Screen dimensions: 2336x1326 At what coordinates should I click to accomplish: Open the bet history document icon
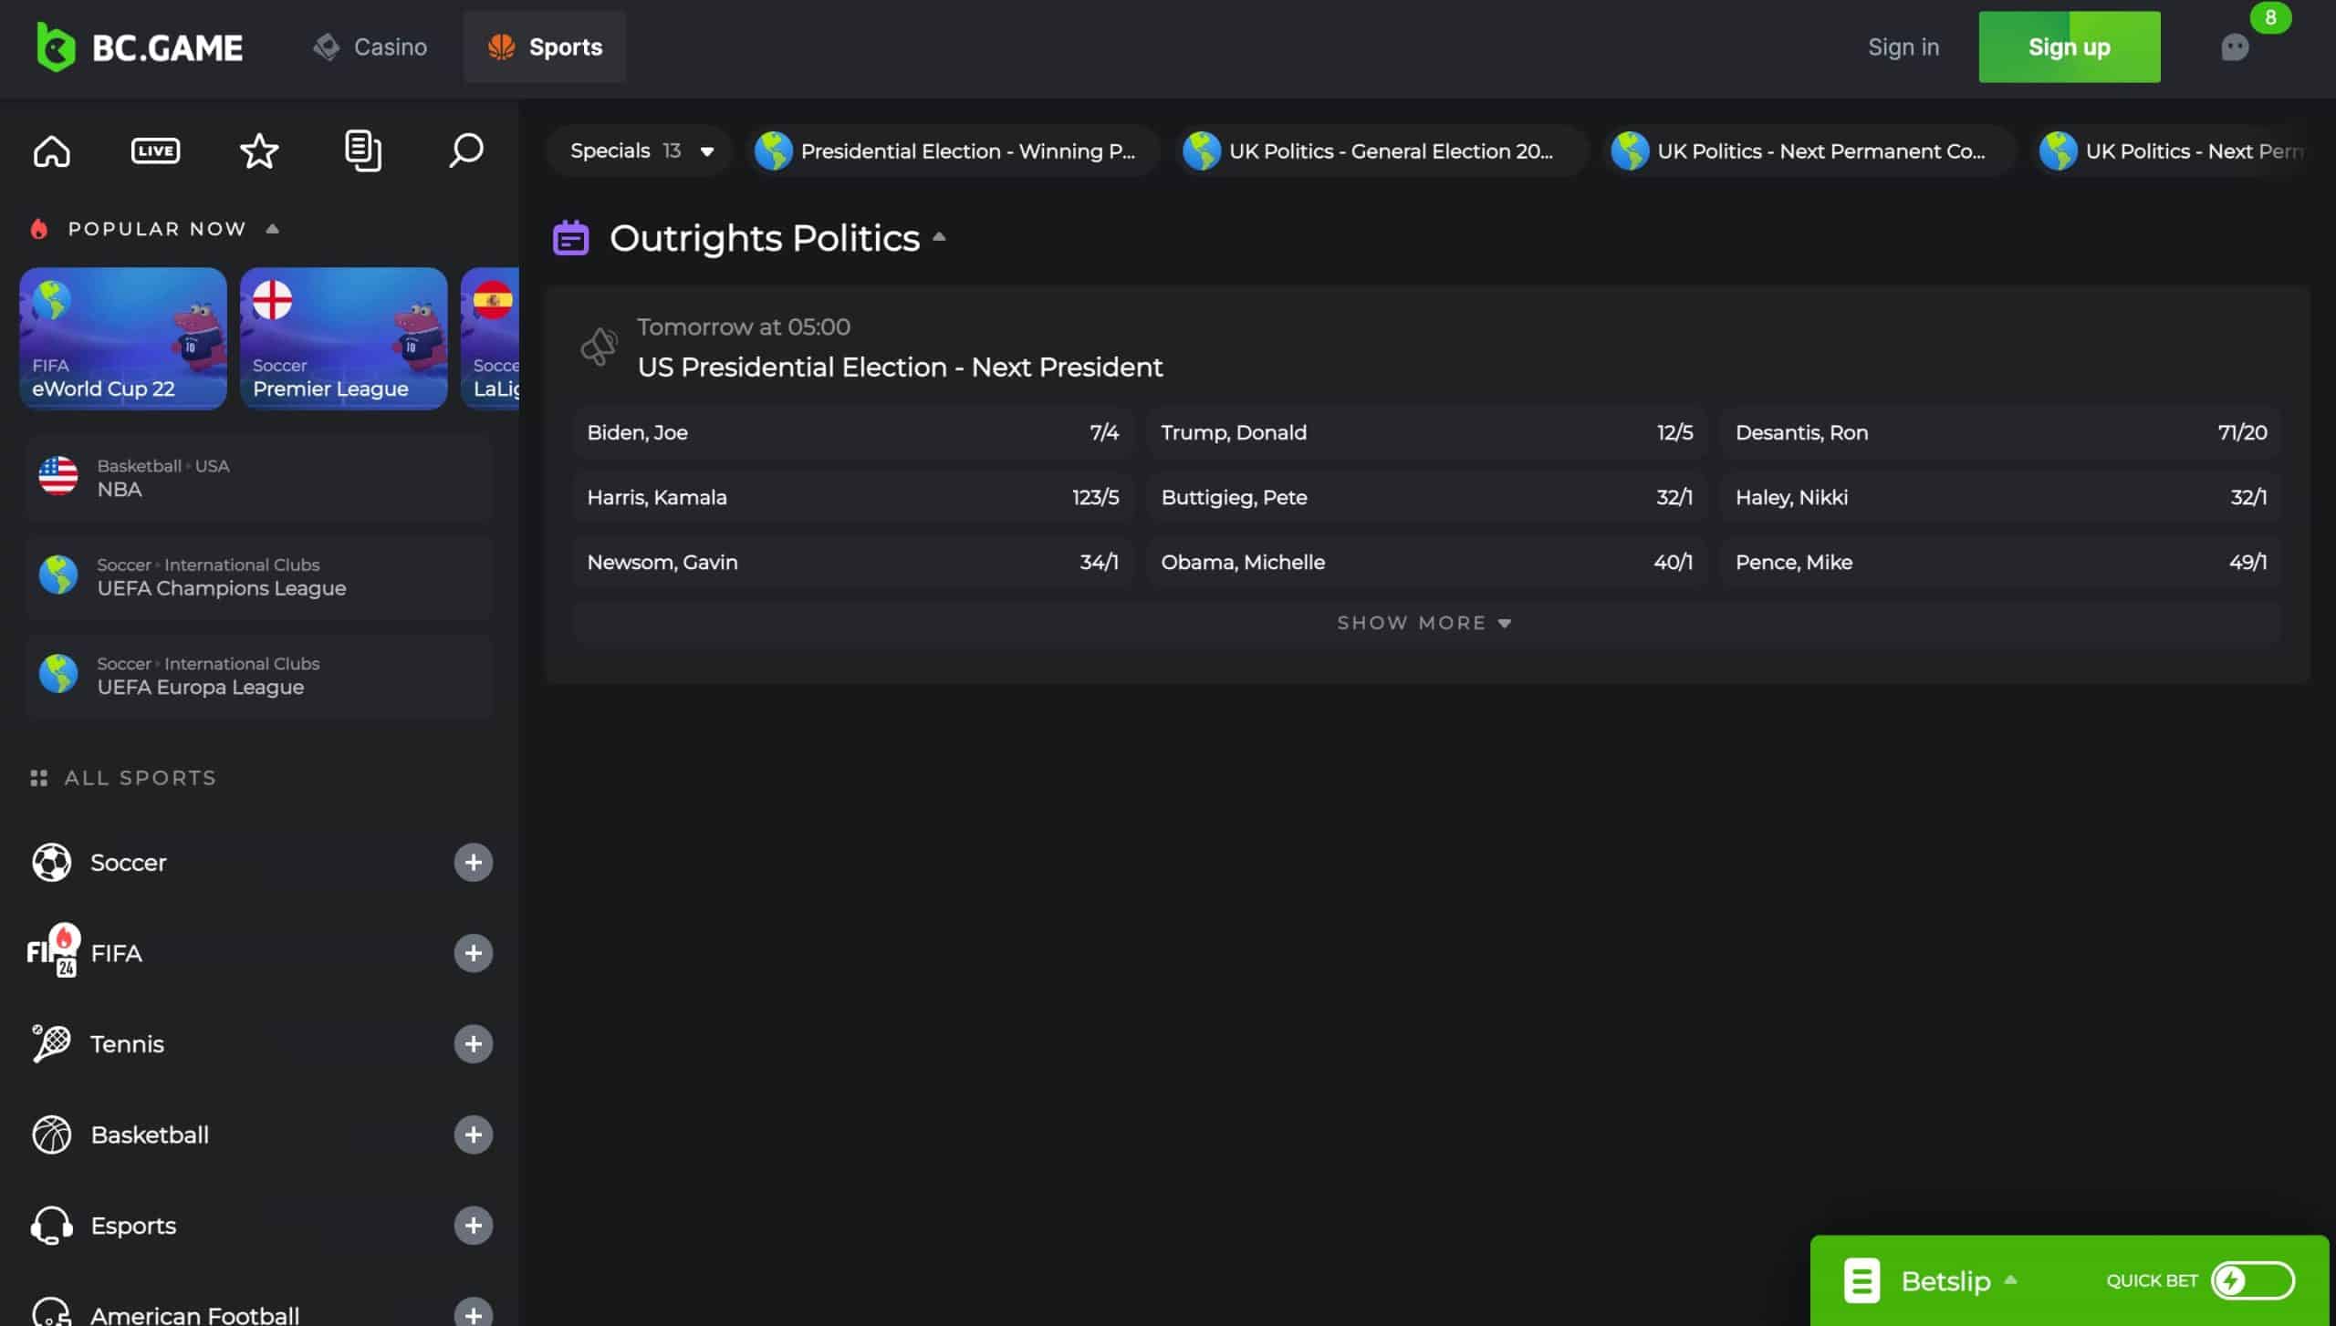363,150
